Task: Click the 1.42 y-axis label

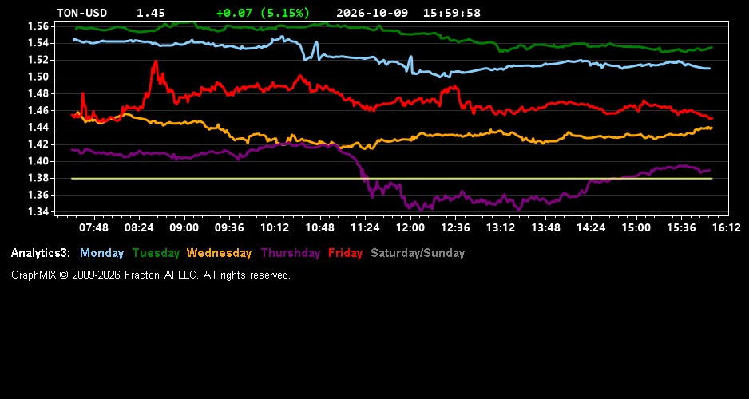Action: point(38,144)
